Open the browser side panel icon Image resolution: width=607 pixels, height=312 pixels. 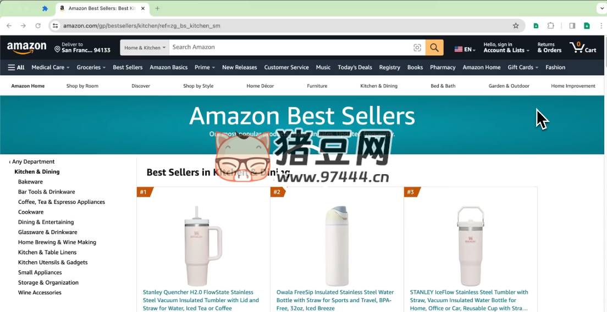572,26
